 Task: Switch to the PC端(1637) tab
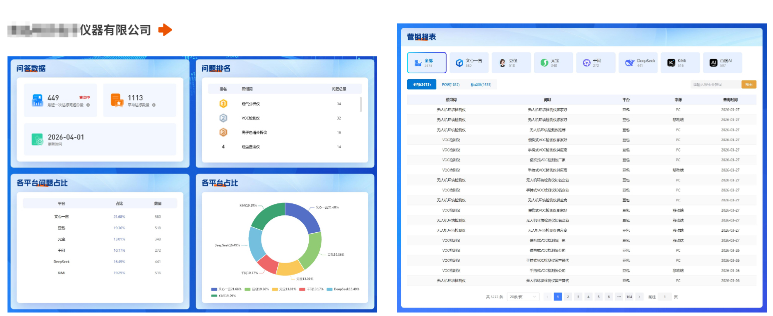(451, 85)
